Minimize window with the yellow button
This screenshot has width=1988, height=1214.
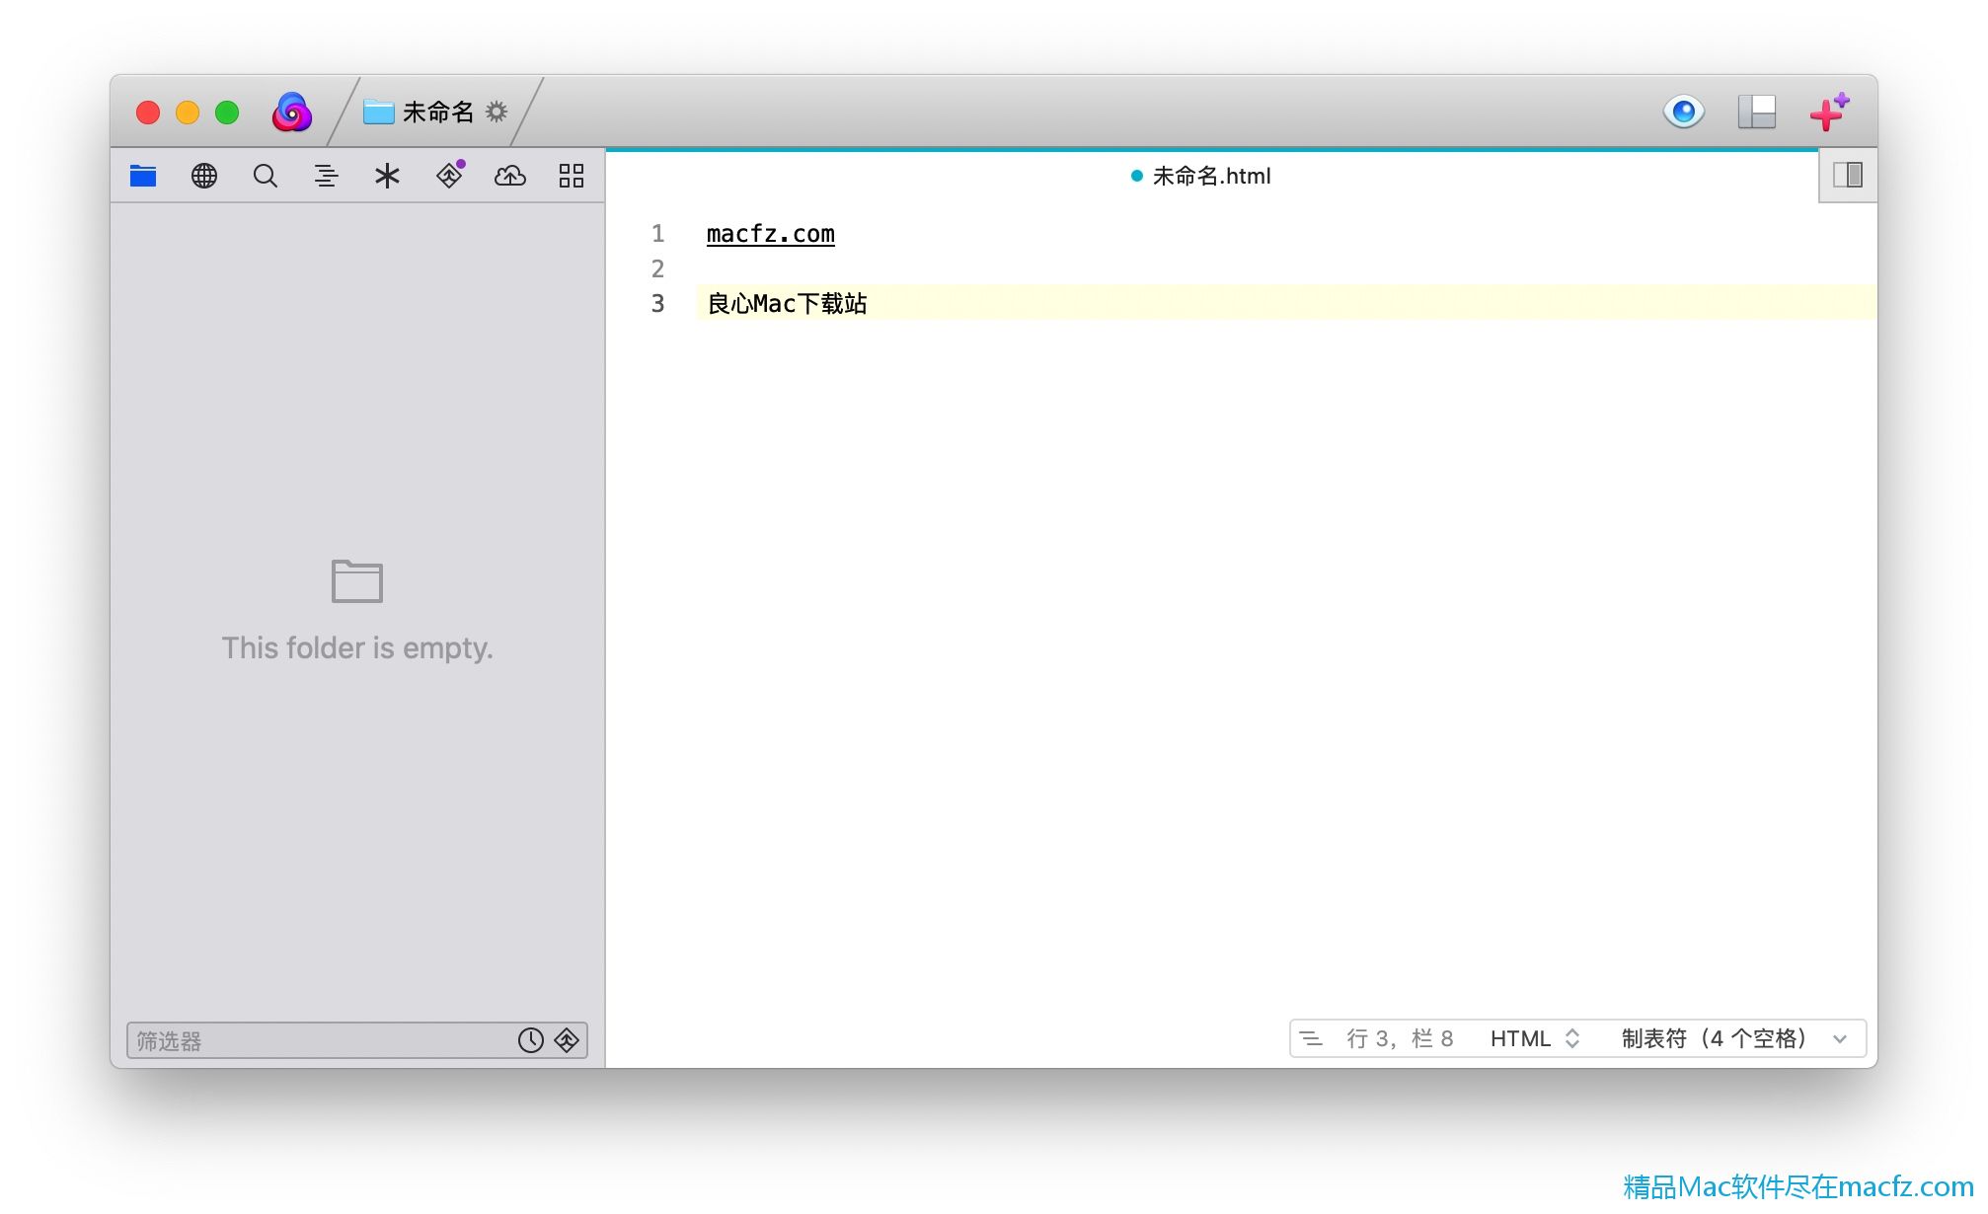click(188, 113)
